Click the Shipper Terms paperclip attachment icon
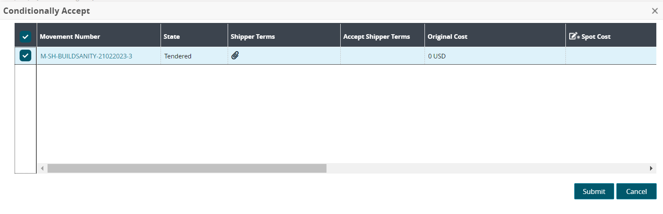The height and width of the screenshot is (214, 663). 235,55
